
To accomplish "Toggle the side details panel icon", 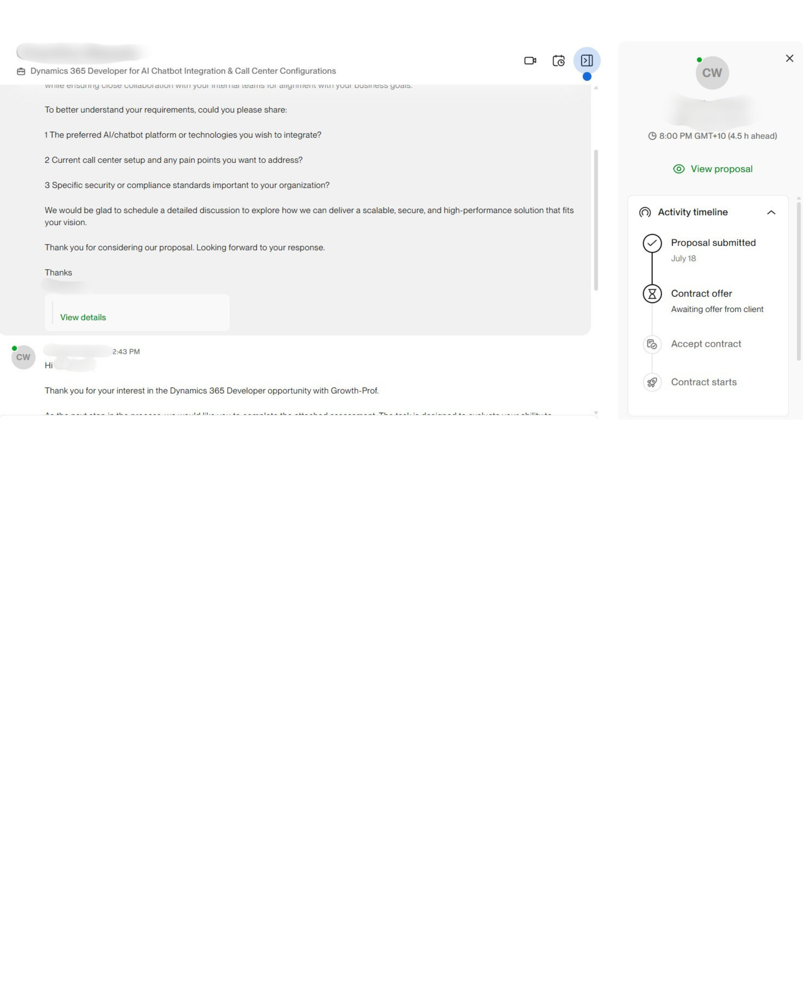I will coord(587,61).
